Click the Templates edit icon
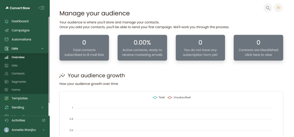The image size is (294, 137). (7, 98)
